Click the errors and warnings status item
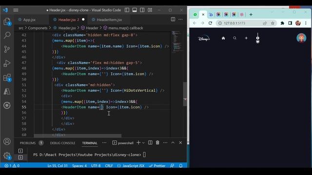312x175 pixels. click(12, 166)
